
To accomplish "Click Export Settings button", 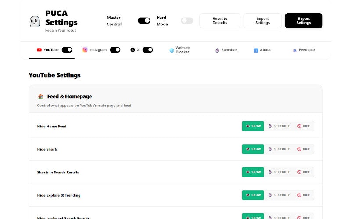I will point(304,21).
